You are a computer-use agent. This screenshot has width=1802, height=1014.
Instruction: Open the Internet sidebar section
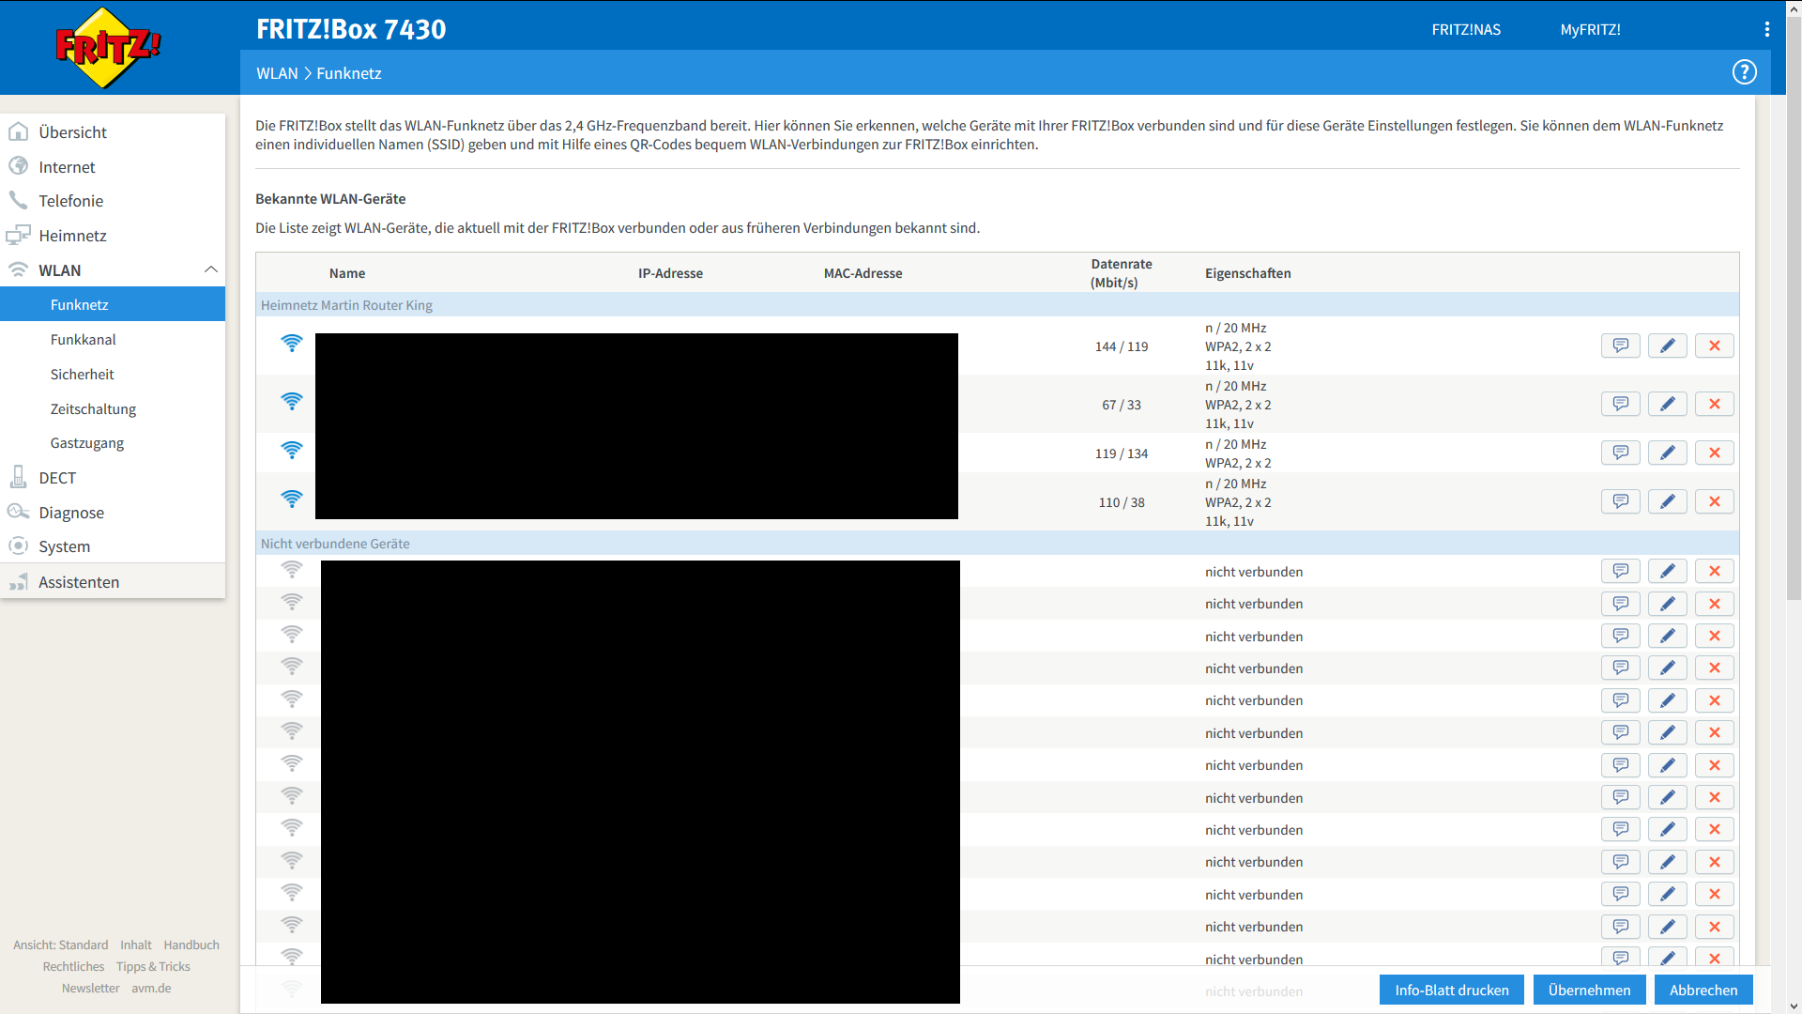tap(67, 166)
